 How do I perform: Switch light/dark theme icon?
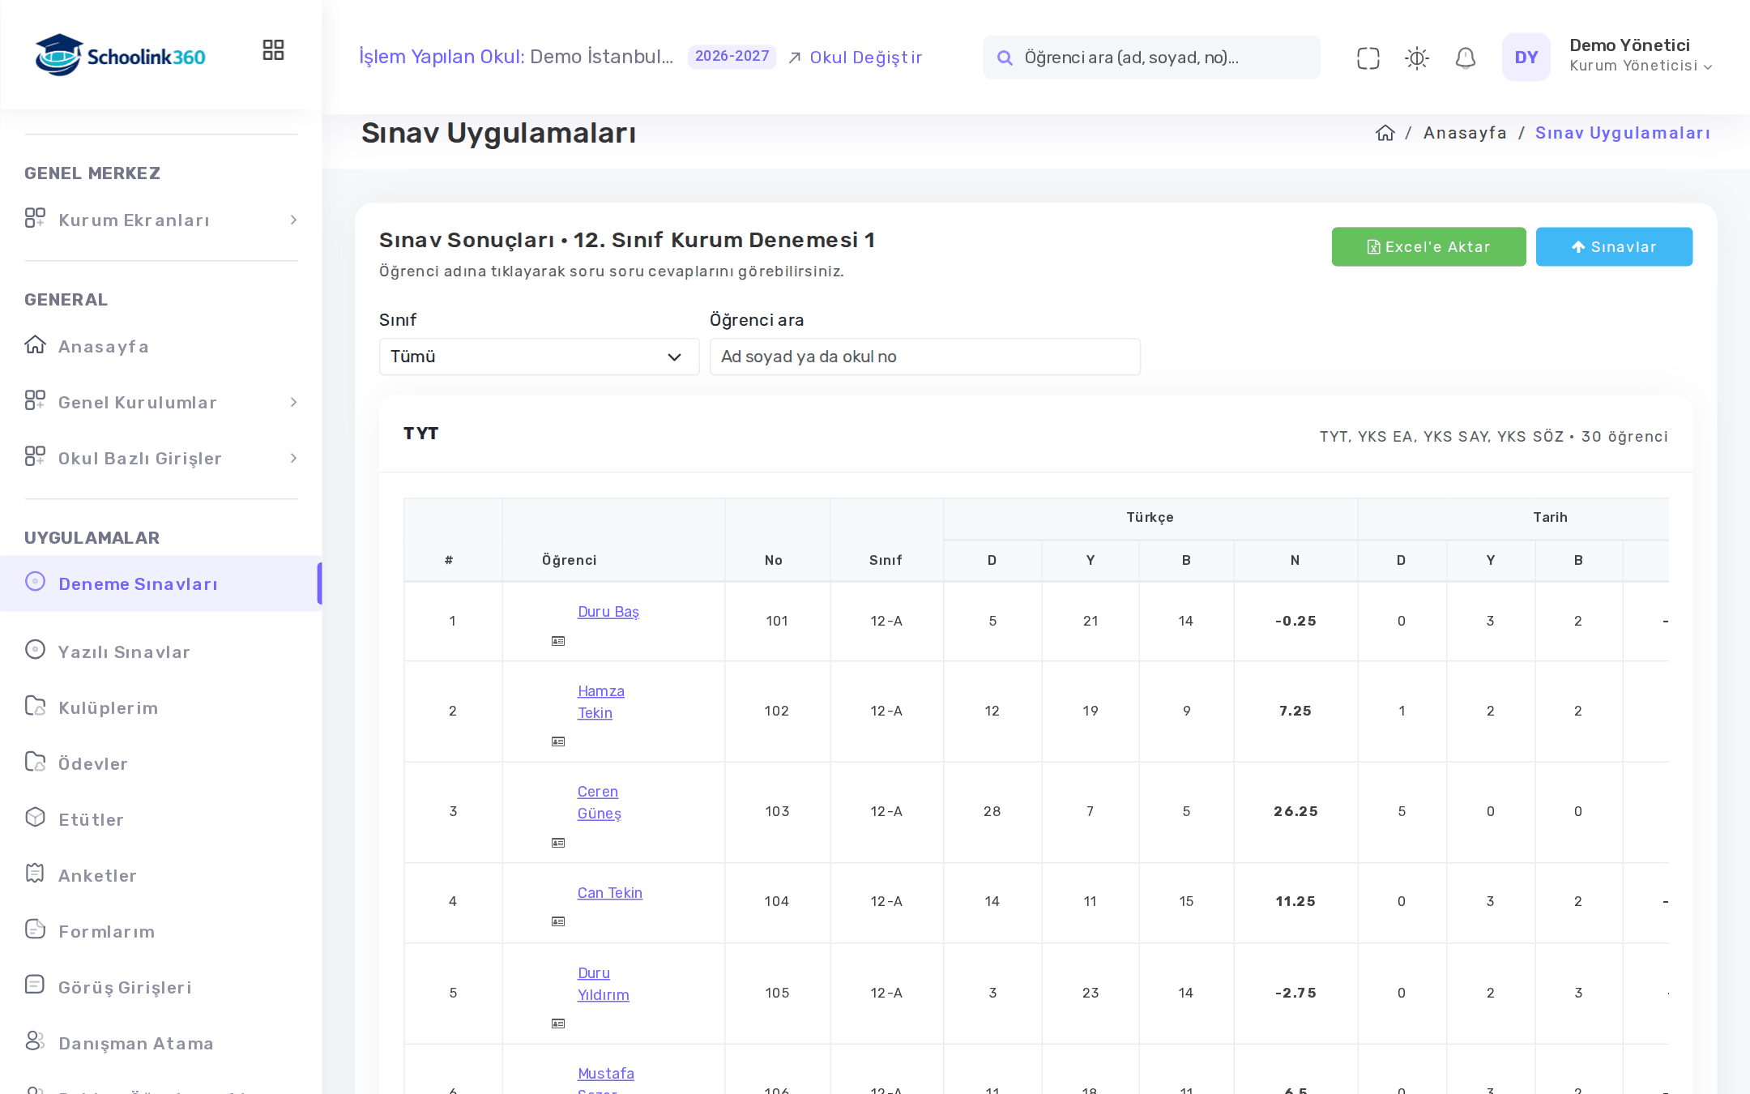click(x=1417, y=58)
